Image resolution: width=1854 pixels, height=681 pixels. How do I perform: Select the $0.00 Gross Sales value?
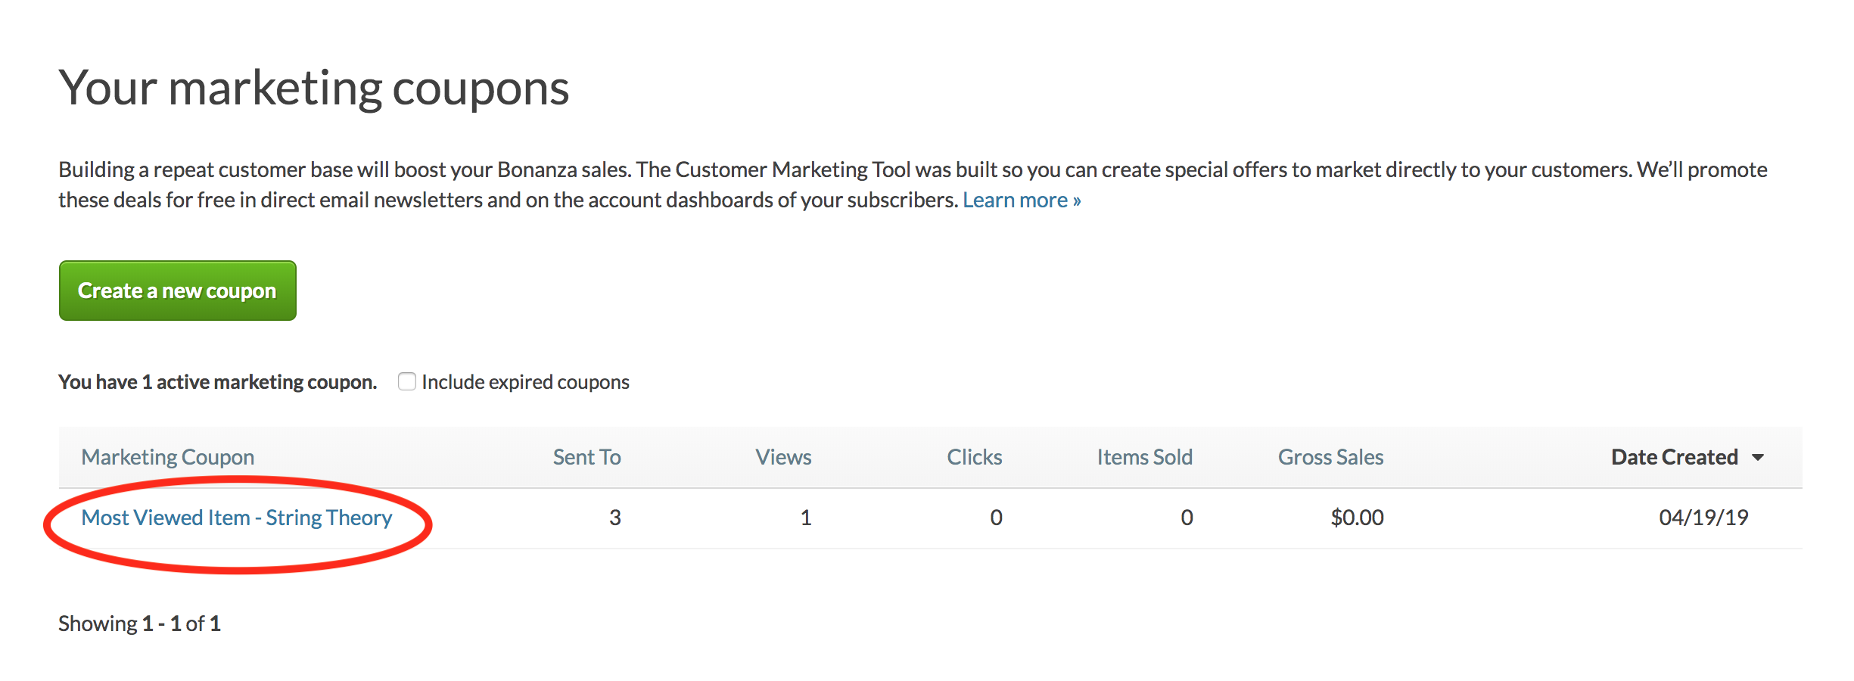1358,518
